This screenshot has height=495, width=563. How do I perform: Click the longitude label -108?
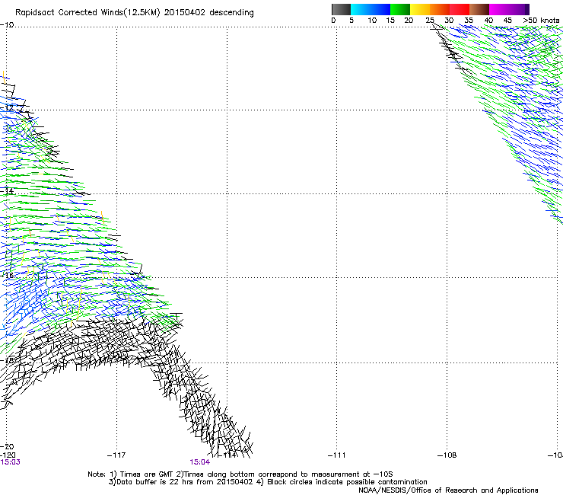pos(447,455)
